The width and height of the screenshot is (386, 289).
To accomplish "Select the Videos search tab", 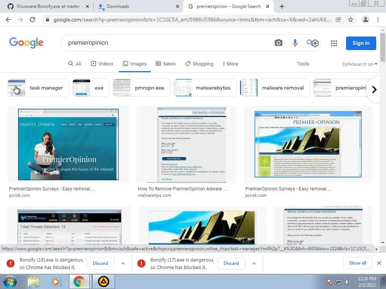I will 102,64.
